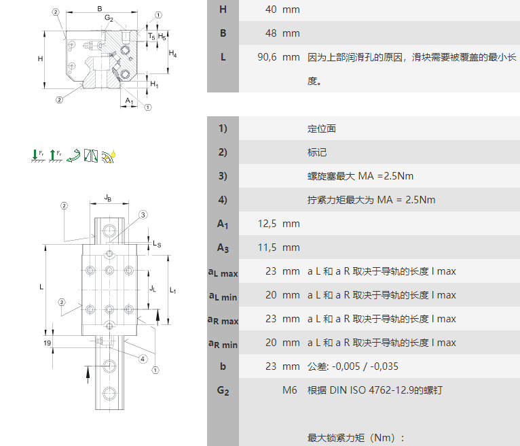520x446 pixels.
Task: Click the G2 parameter label
Action: pyautogui.click(x=223, y=390)
